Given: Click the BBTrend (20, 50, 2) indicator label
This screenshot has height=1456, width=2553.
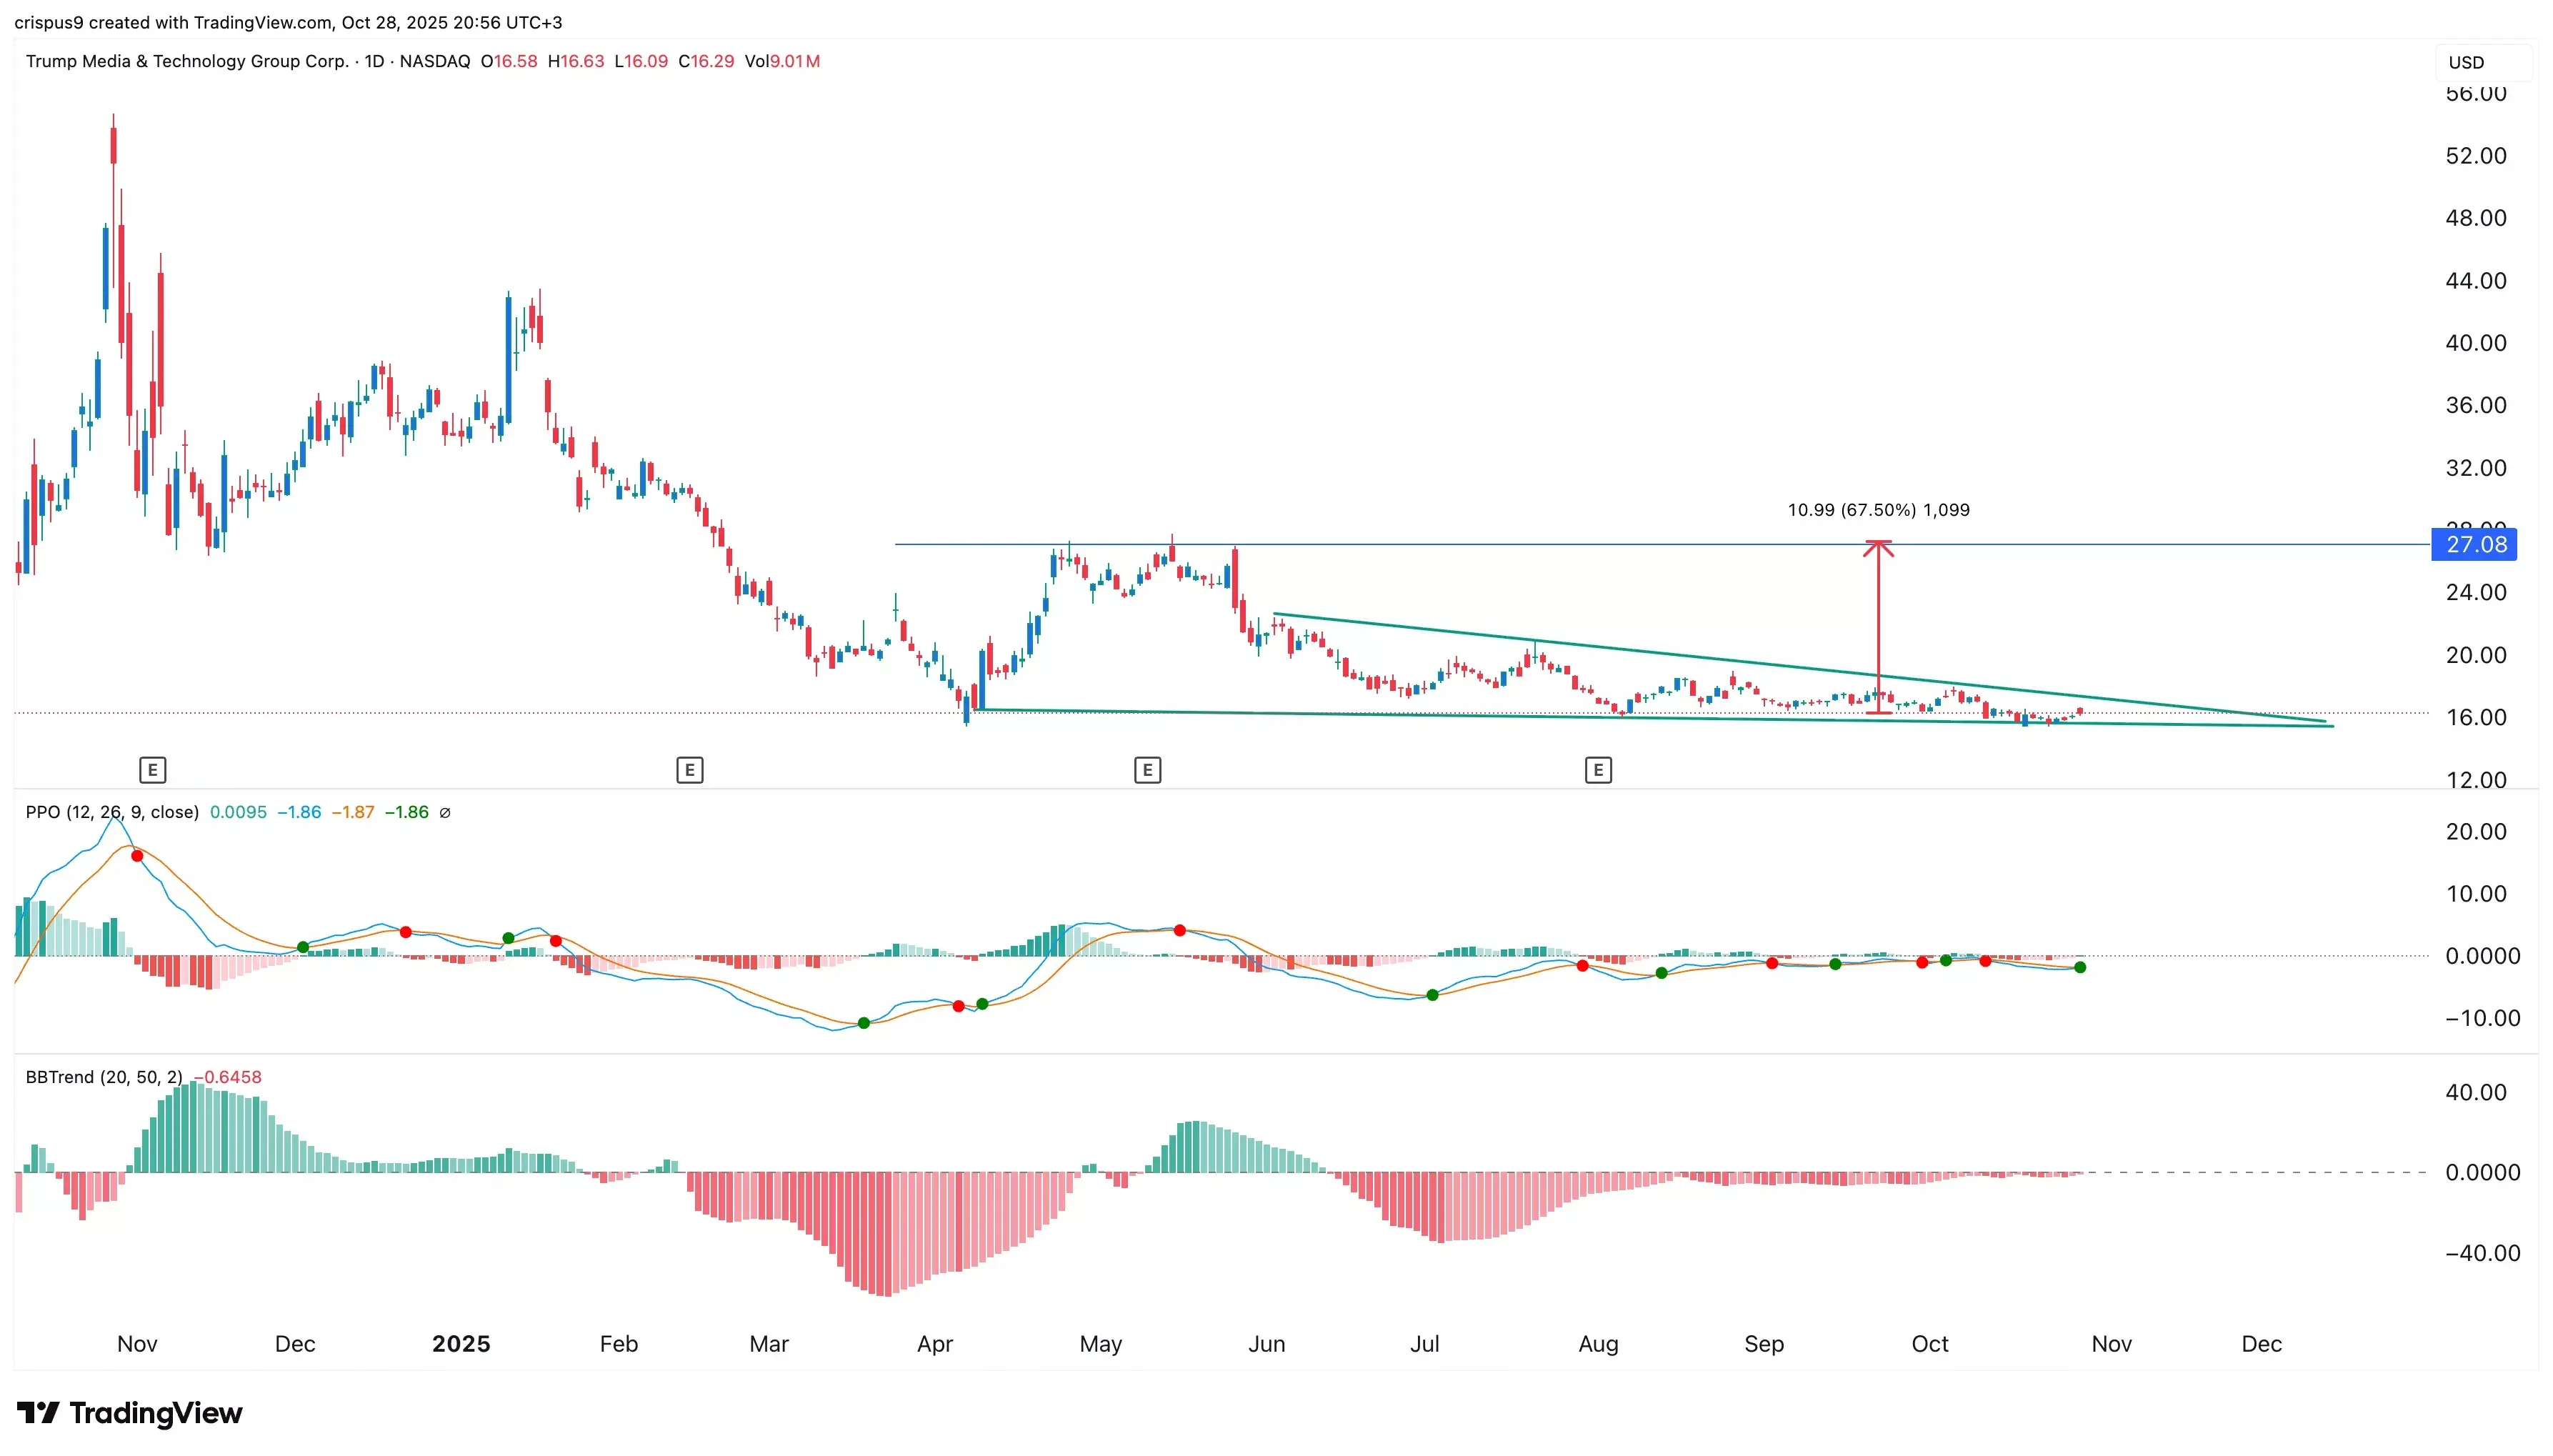Looking at the screenshot, I should coord(104,1077).
